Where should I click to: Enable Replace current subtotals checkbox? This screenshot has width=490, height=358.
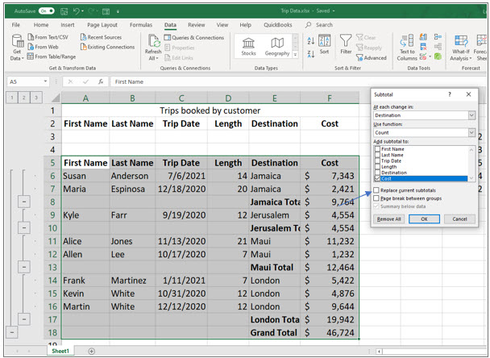pyautogui.click(x=376, y=190)
